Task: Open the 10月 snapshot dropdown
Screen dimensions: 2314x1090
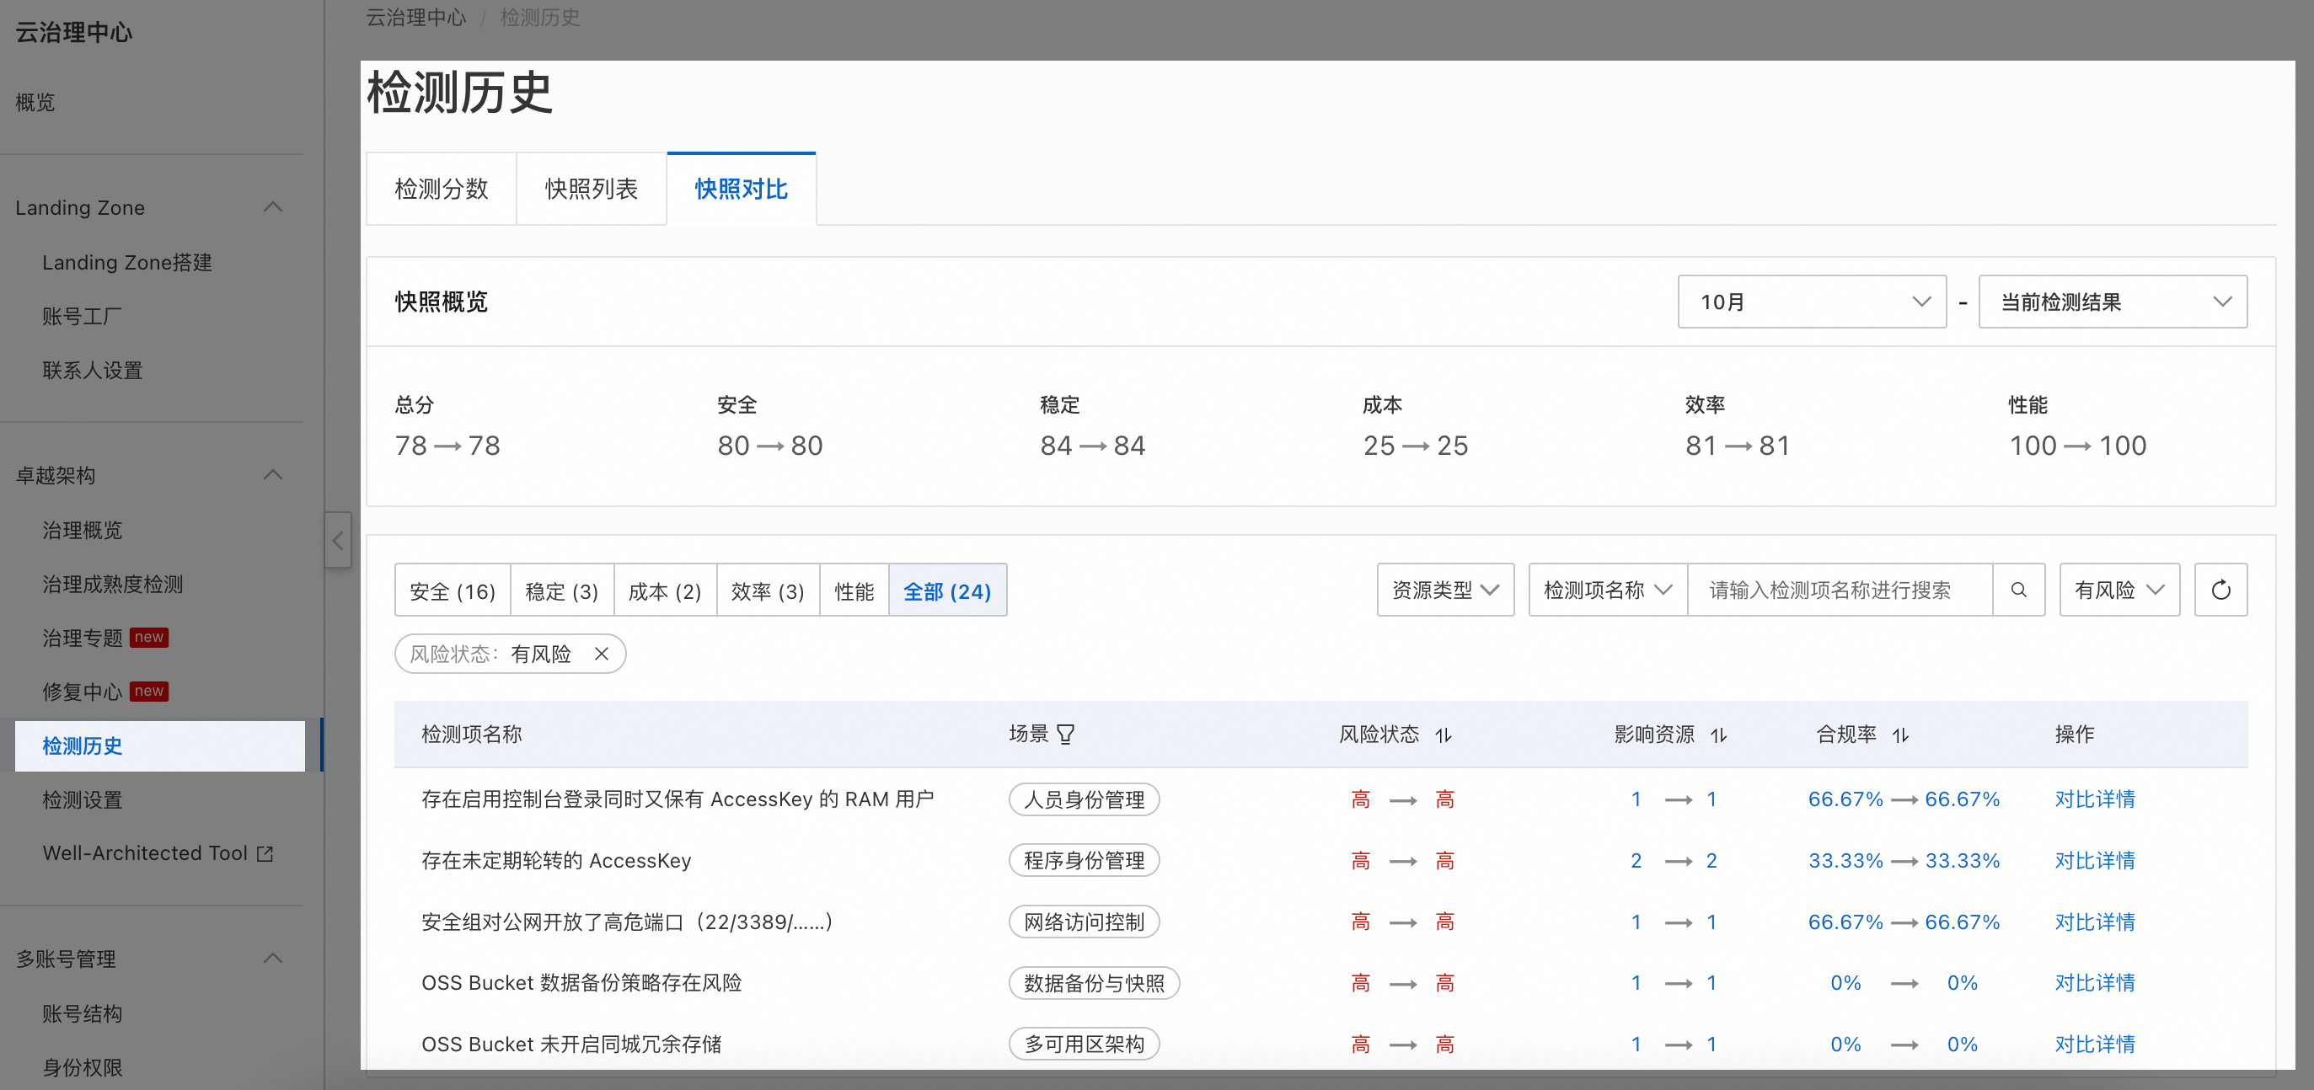Action: pos(1811,302)
